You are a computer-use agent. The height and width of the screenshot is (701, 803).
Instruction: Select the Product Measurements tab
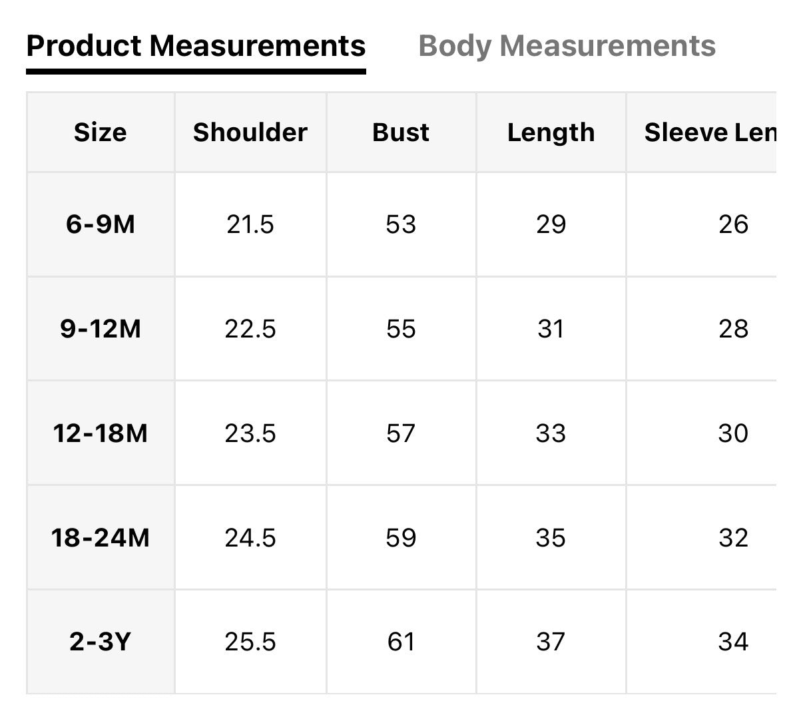point(196,46)
